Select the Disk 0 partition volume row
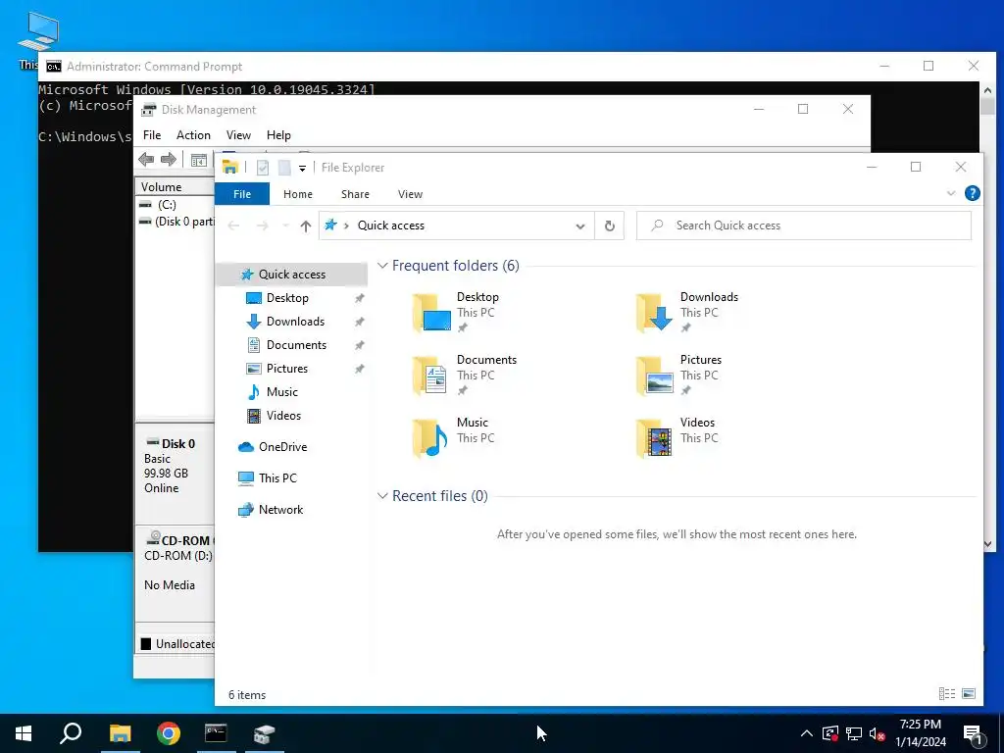This screenshot has width=1004, height=753. (x=175, y=222)
